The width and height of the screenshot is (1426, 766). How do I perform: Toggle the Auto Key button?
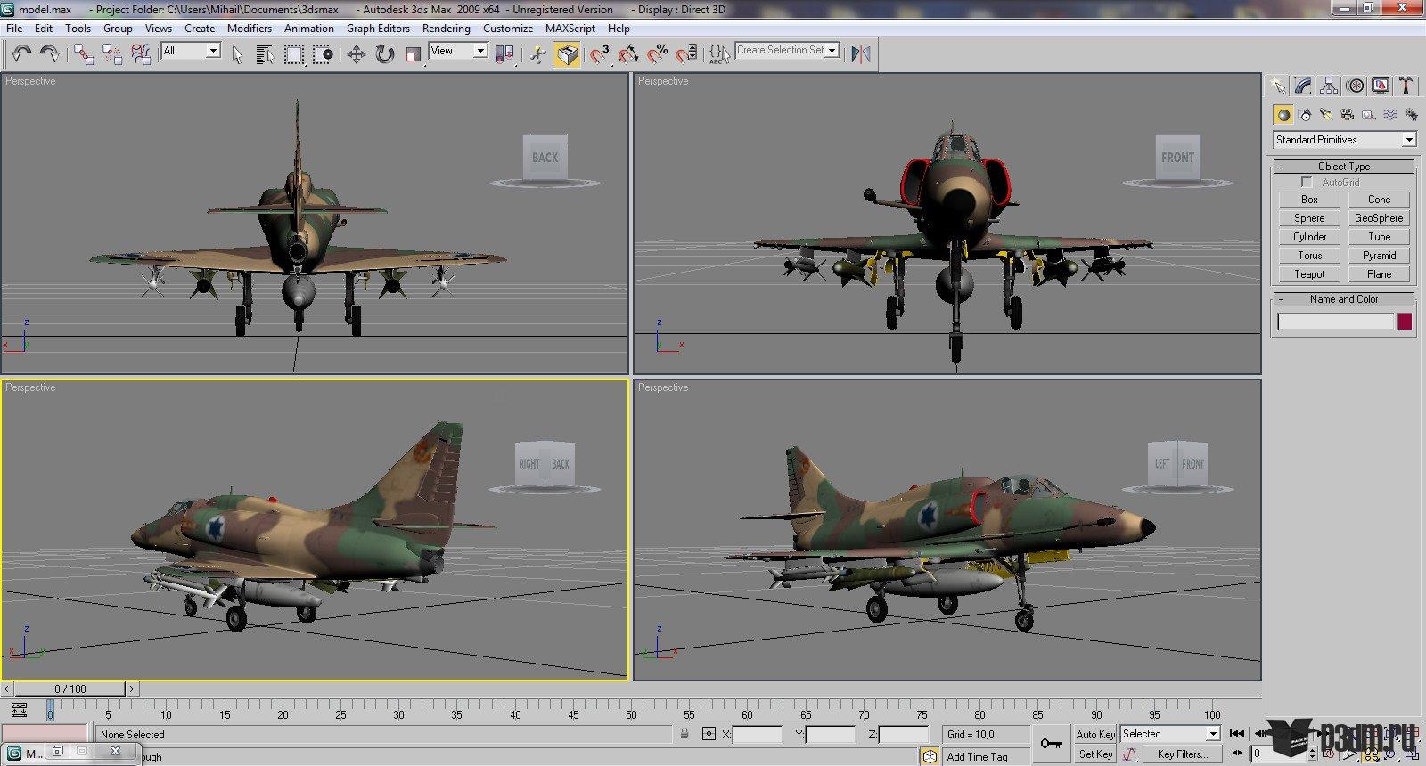point(1095,734)
